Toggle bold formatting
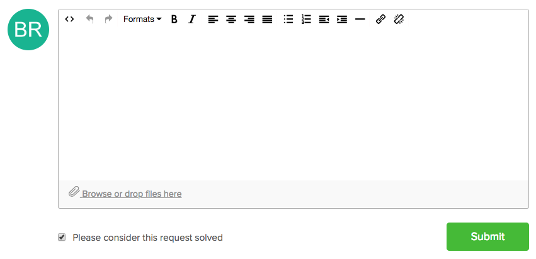This screenshot has height=259, width=536. pos(174,19)
